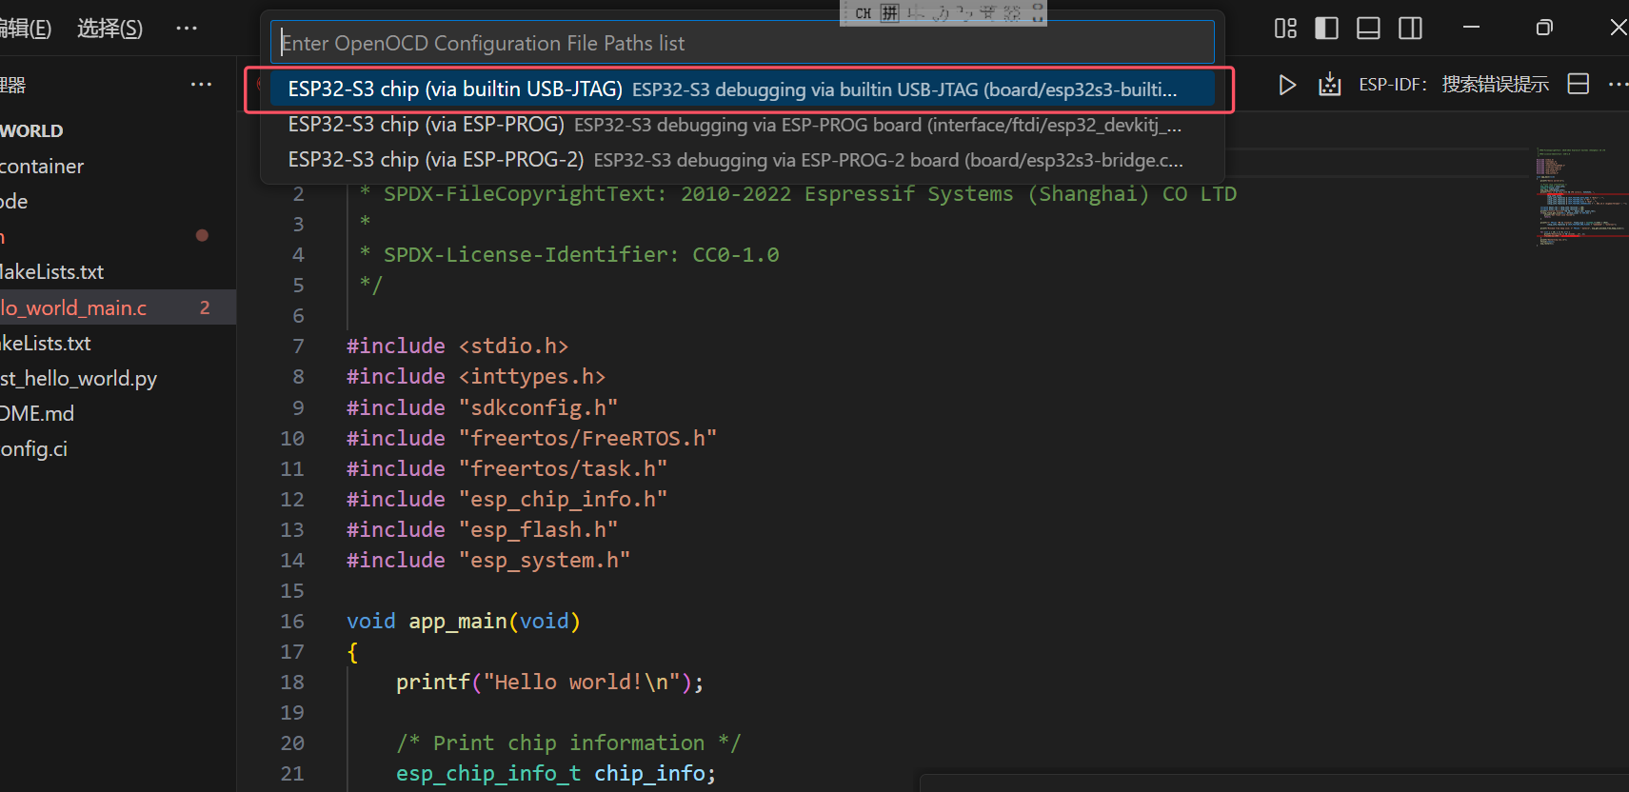
Task: Click the code minimap preview
Action: point(1580,196)
